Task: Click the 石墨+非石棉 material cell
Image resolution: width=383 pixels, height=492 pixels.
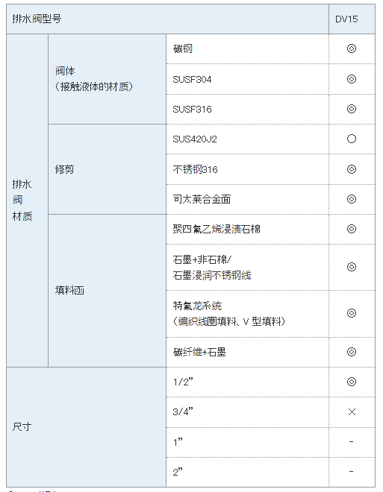Action: pyautogui.click(x=248, y=268)
